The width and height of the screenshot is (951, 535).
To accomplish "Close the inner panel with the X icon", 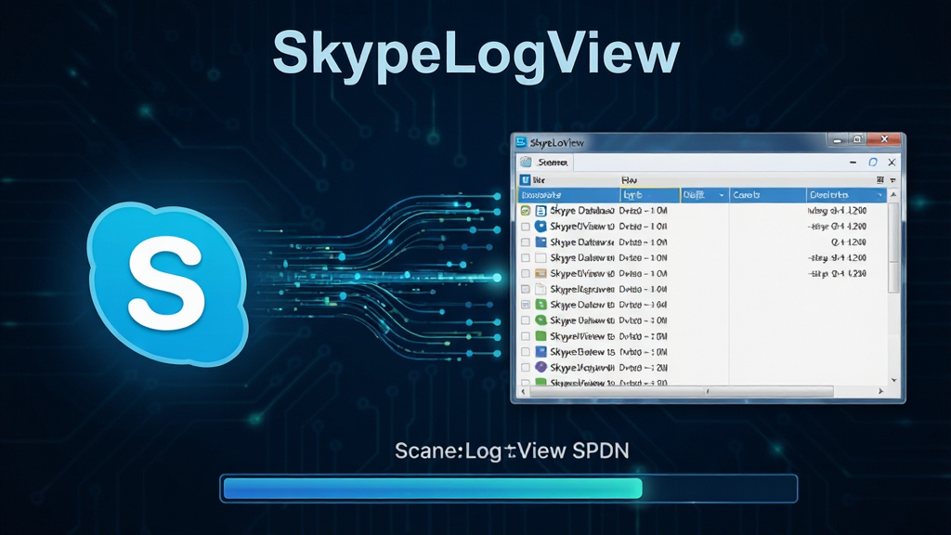I will pyautogui.click(x=892, y=162).
